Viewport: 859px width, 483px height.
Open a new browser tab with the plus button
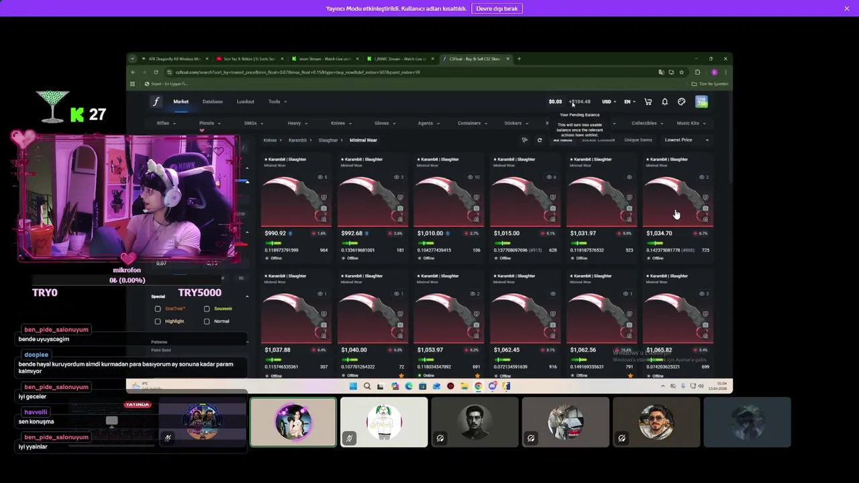pyautogui.click(x=519, y=59)
